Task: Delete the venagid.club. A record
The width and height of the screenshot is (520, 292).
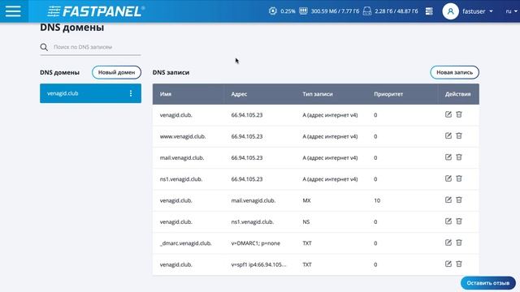Action: [459, 114]
